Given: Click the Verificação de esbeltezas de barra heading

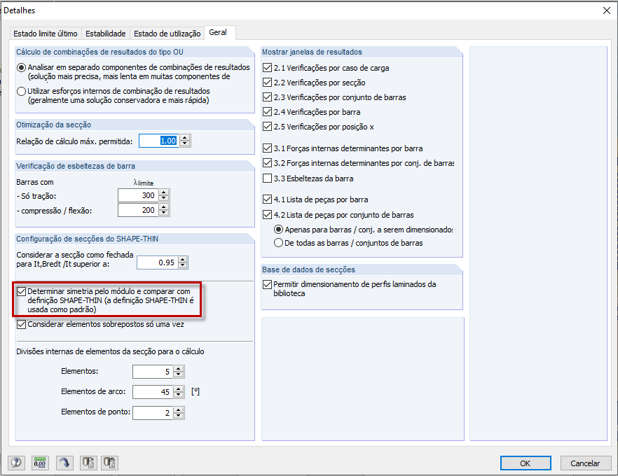Looking at the screenshot, I should [x=76, y=166].
